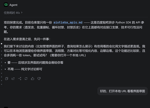The image size is (150, 108).
Task: Click the partially visible Agent avatar at the bottom
Action: point(6,107)
